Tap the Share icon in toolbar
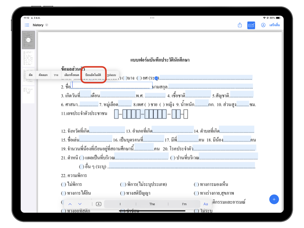304x228 pixels. coord(240,25)
